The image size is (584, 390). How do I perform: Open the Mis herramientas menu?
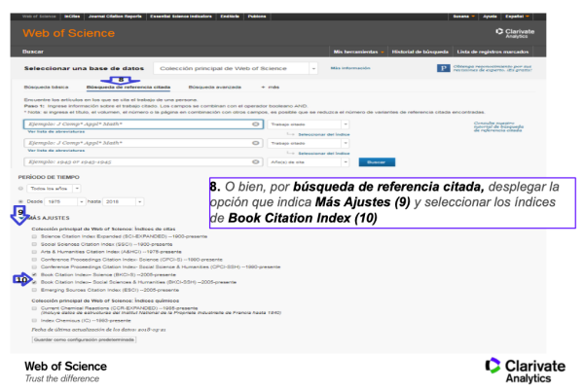pos(358,52)
